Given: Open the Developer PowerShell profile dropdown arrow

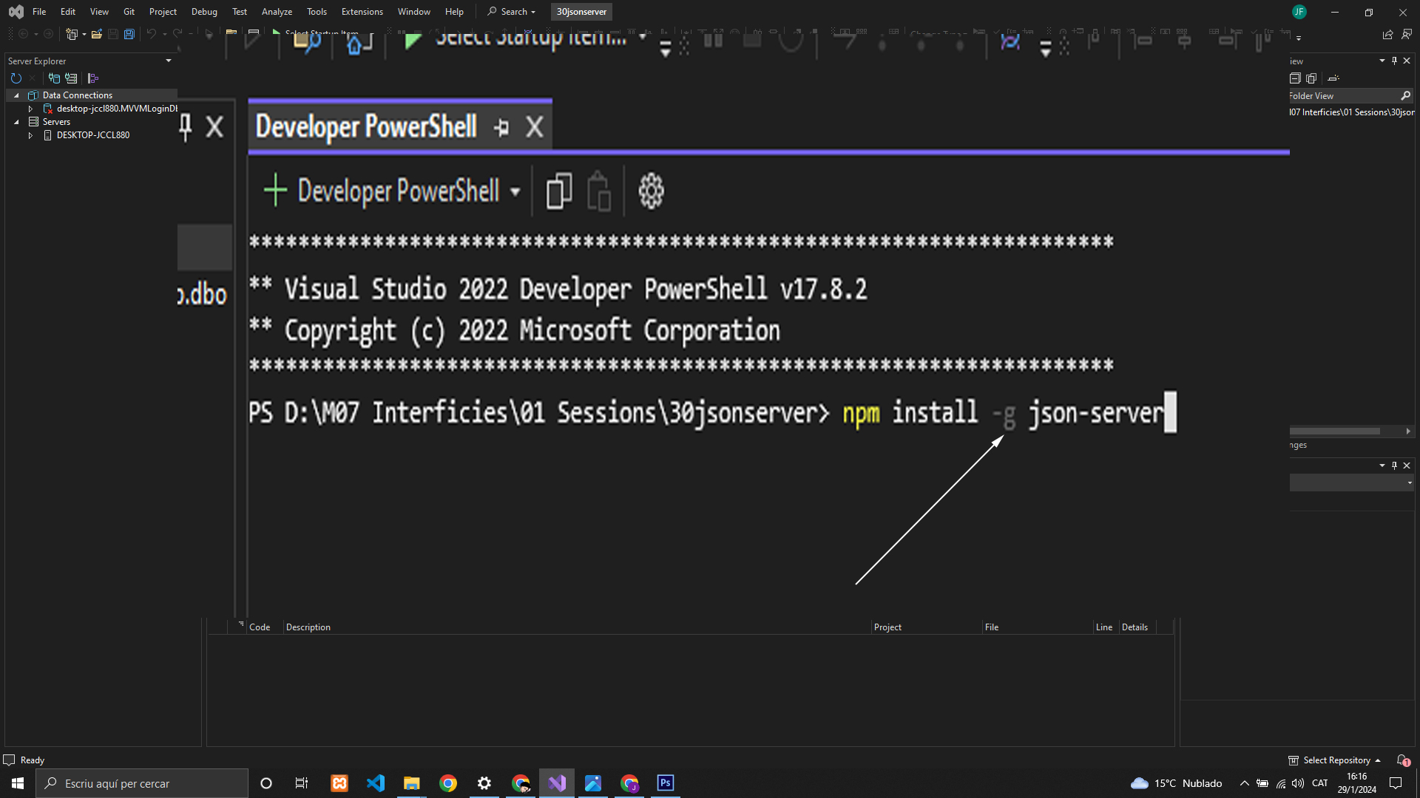Looking at the screenshot, I should (x=515, y=192).
